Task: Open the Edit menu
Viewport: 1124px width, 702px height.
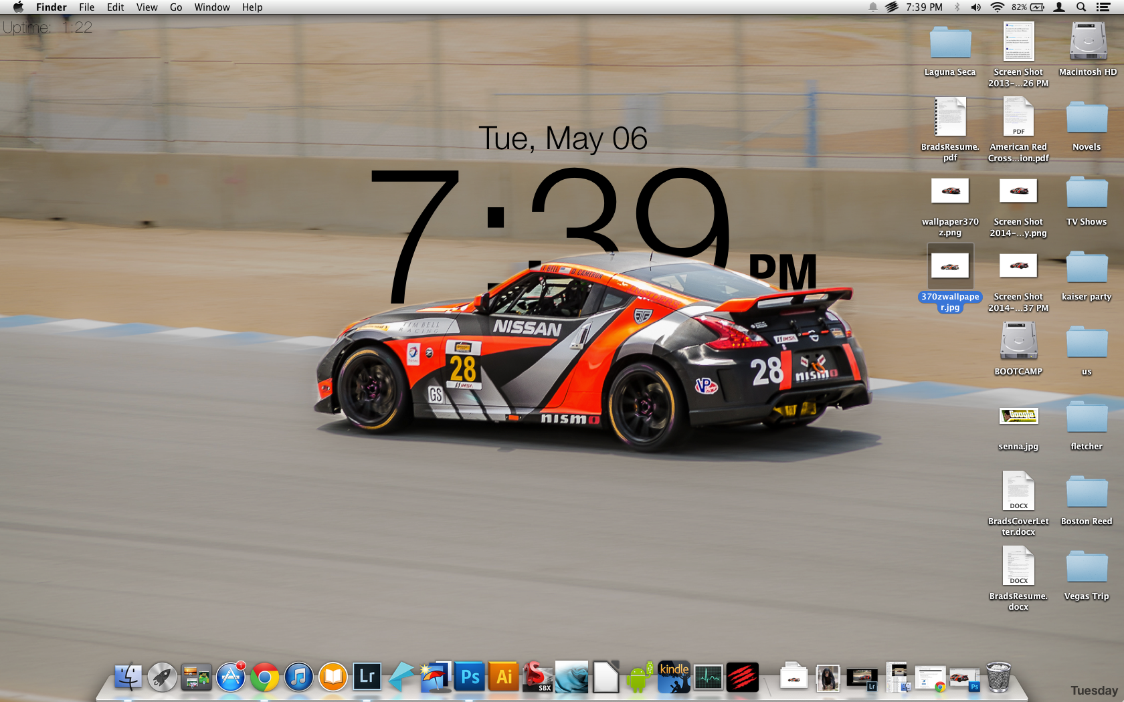Action: click(115, 7)
